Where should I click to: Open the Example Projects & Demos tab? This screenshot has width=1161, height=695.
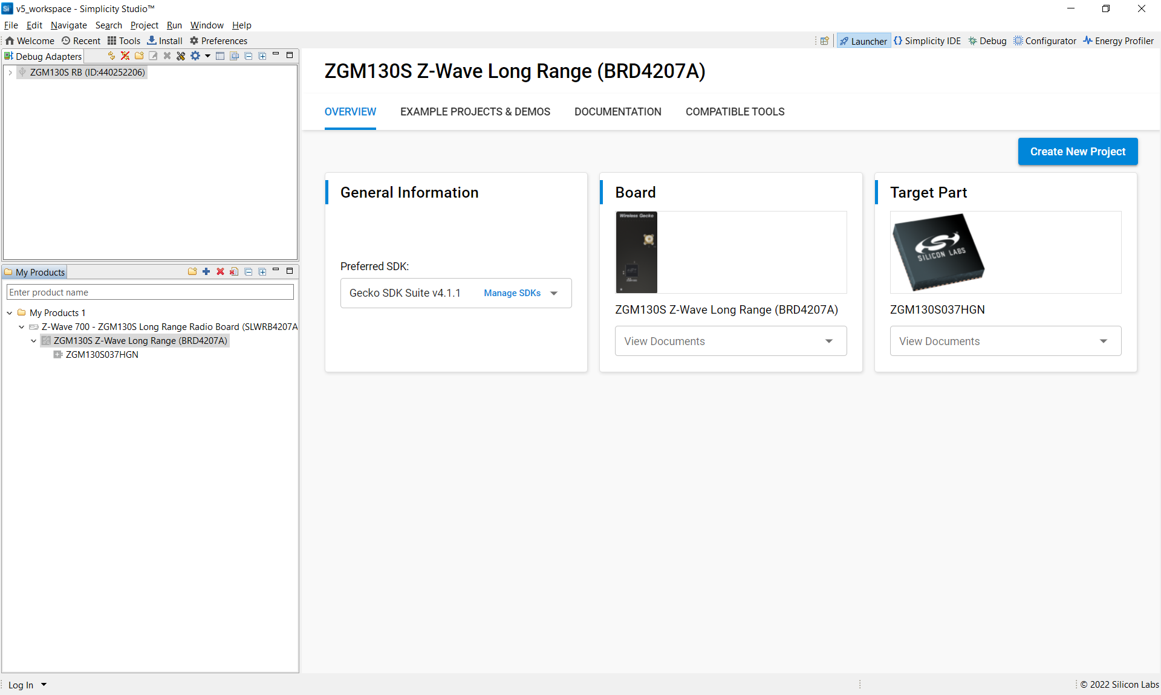(x=475, y=112)
